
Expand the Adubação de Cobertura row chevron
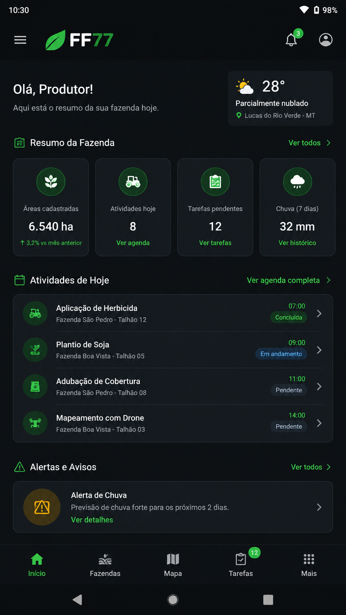coord(319,387)
